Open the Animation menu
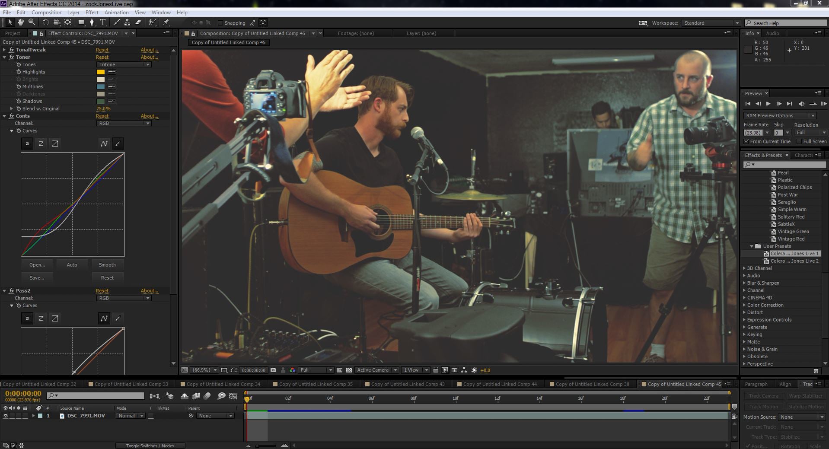 click(x=117, y=13)
